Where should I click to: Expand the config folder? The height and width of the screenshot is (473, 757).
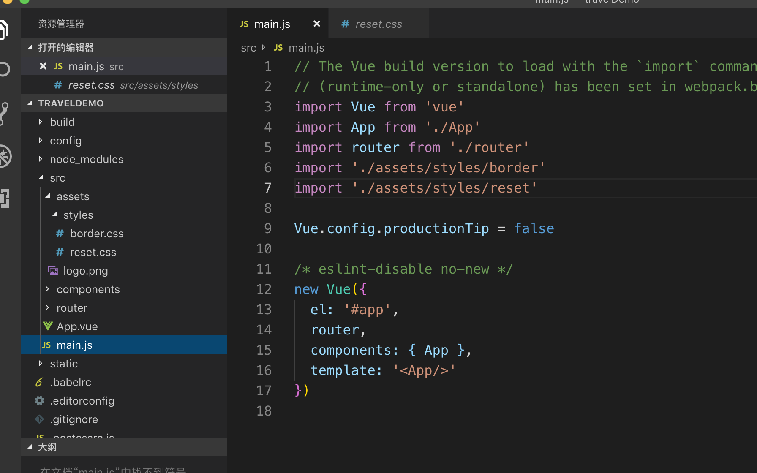[x=41, y=140]
